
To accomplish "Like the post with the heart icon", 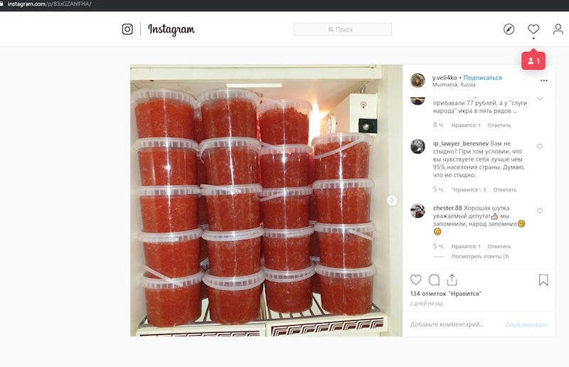I will click(x=416, y=280).
